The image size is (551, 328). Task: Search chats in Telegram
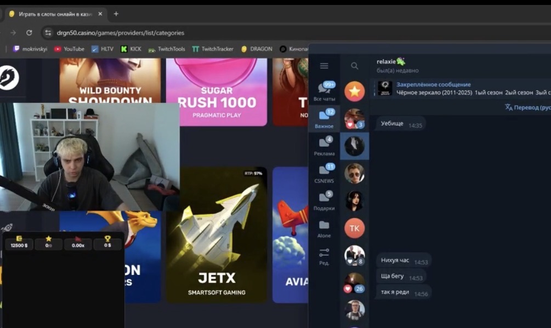coord(355,66)
